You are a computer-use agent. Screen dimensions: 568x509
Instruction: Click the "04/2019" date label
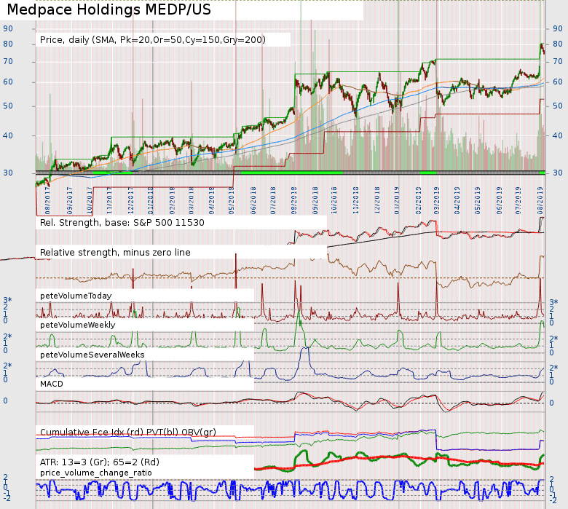point(457,200)
